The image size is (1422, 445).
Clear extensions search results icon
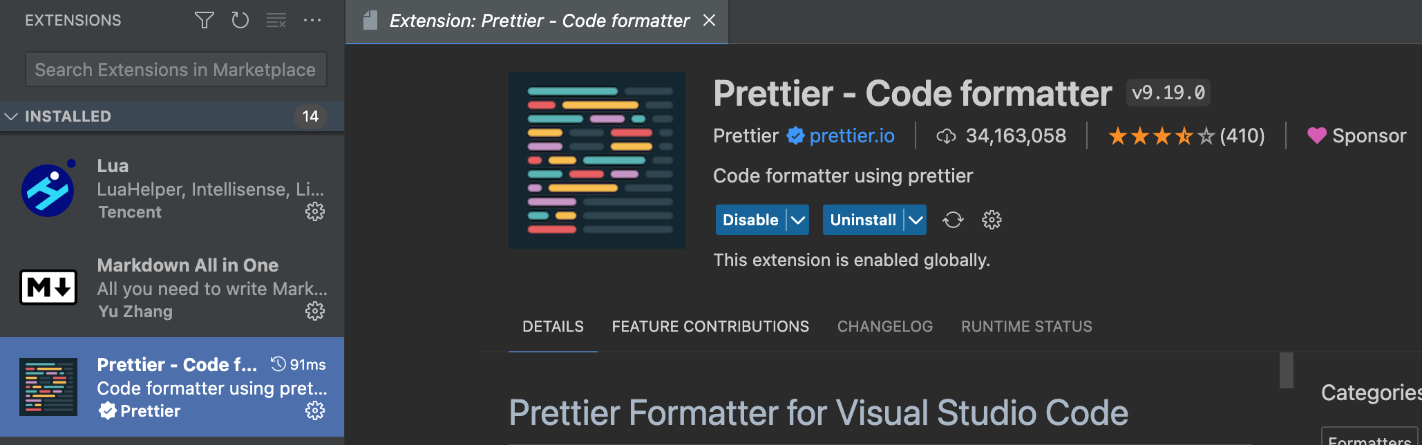(276, 20)
